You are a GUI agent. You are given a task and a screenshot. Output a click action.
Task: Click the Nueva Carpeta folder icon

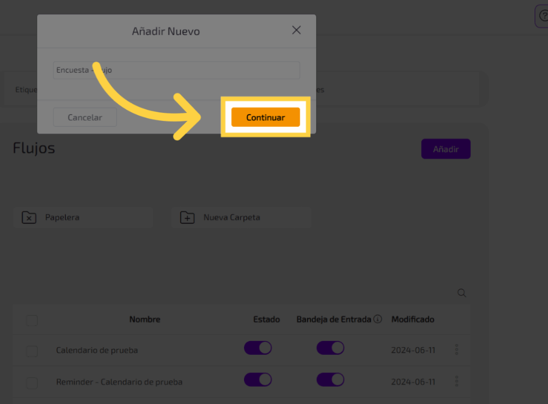pyautogui.click(x=187, y=218)
